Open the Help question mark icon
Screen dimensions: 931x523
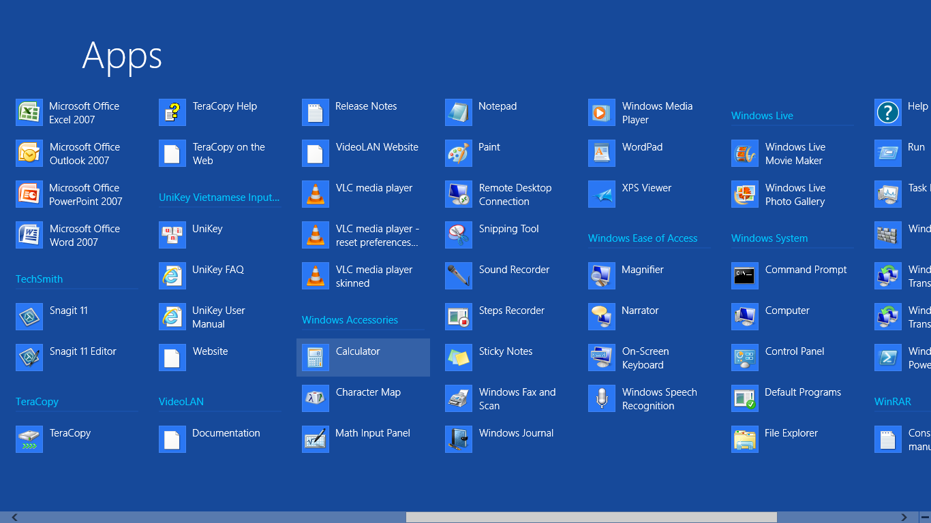[x=888, y=112]
